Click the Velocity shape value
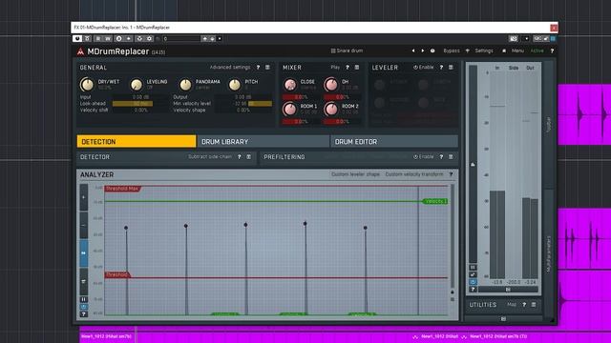The height and width of the screenshot is (343, 611). [x=244, y=111]
